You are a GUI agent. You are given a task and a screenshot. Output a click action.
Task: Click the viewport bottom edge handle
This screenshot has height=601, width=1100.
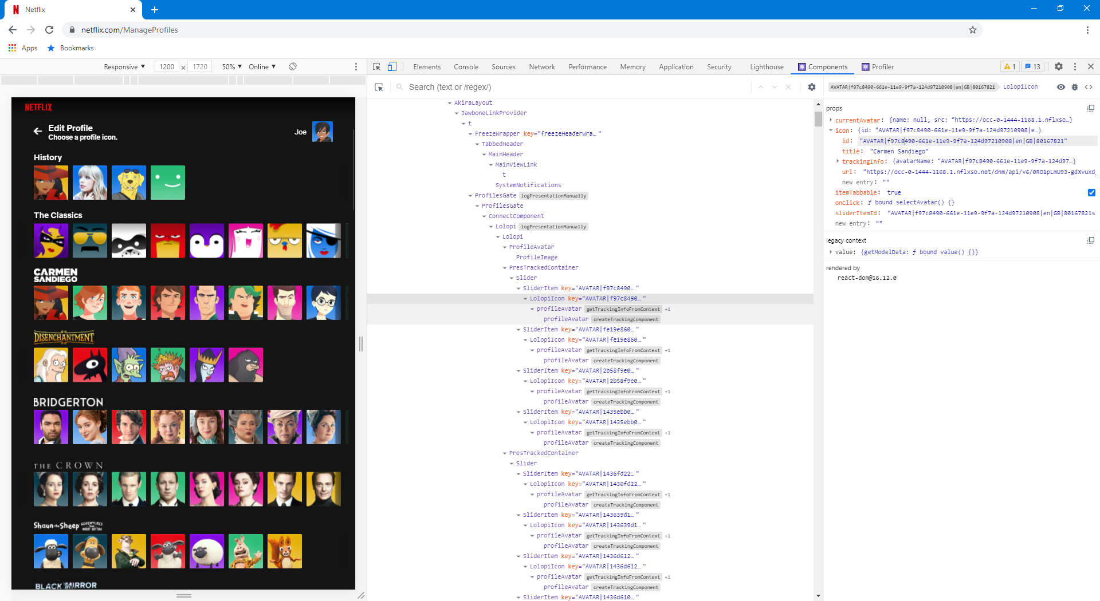184,596
